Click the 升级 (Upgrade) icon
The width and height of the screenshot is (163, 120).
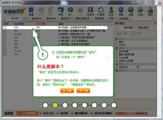click(x=140, y=11)
